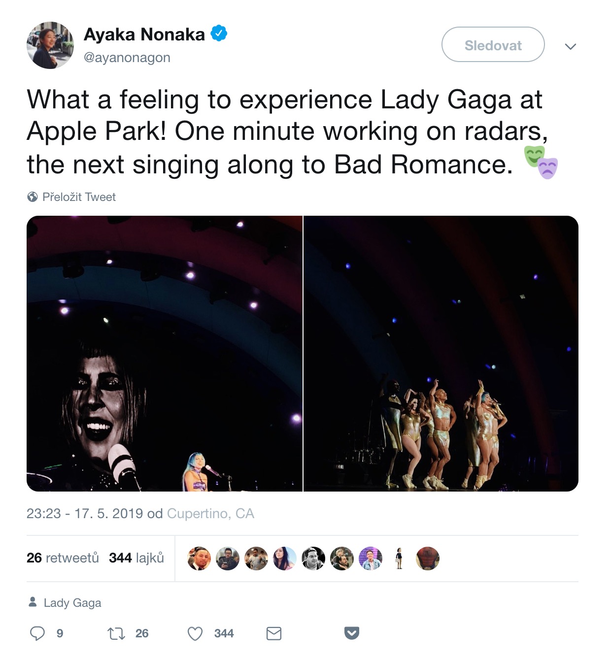Click the Pocket save icon
610x660 pixels.
tap(353, 633)
